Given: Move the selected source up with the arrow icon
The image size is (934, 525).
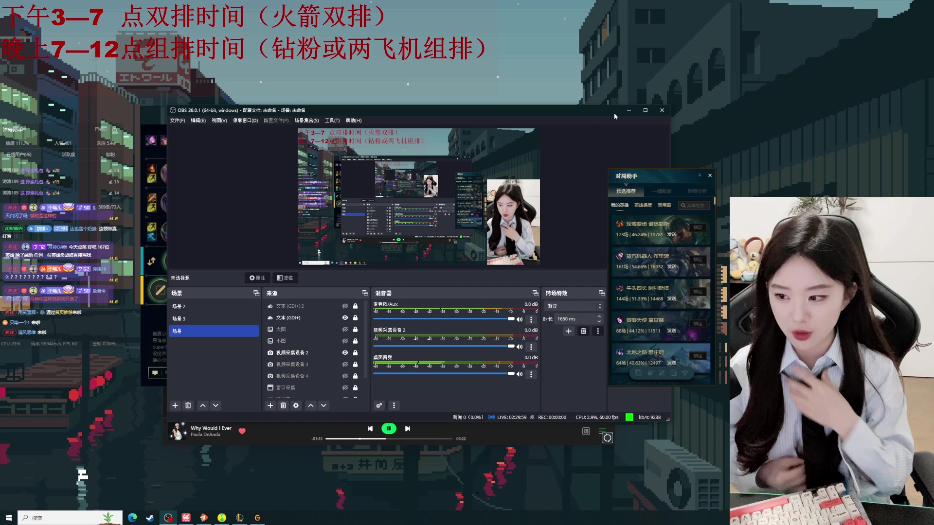Looking at the screenshot, I should [x=310, y=405].
